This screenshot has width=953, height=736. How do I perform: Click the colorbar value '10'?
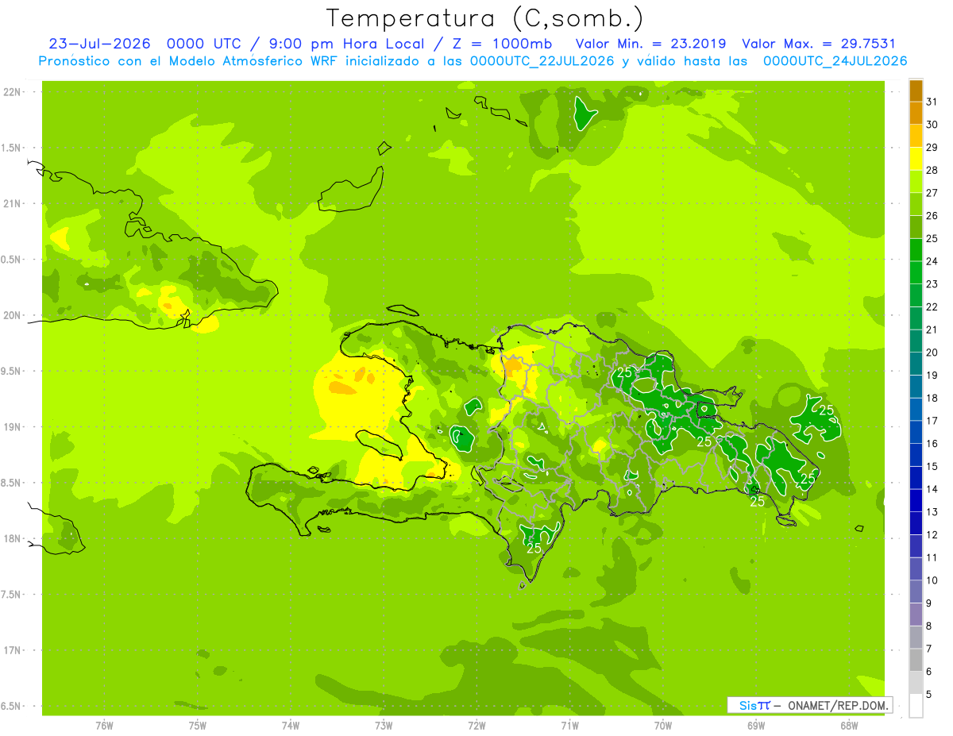[x=932, y=580]
